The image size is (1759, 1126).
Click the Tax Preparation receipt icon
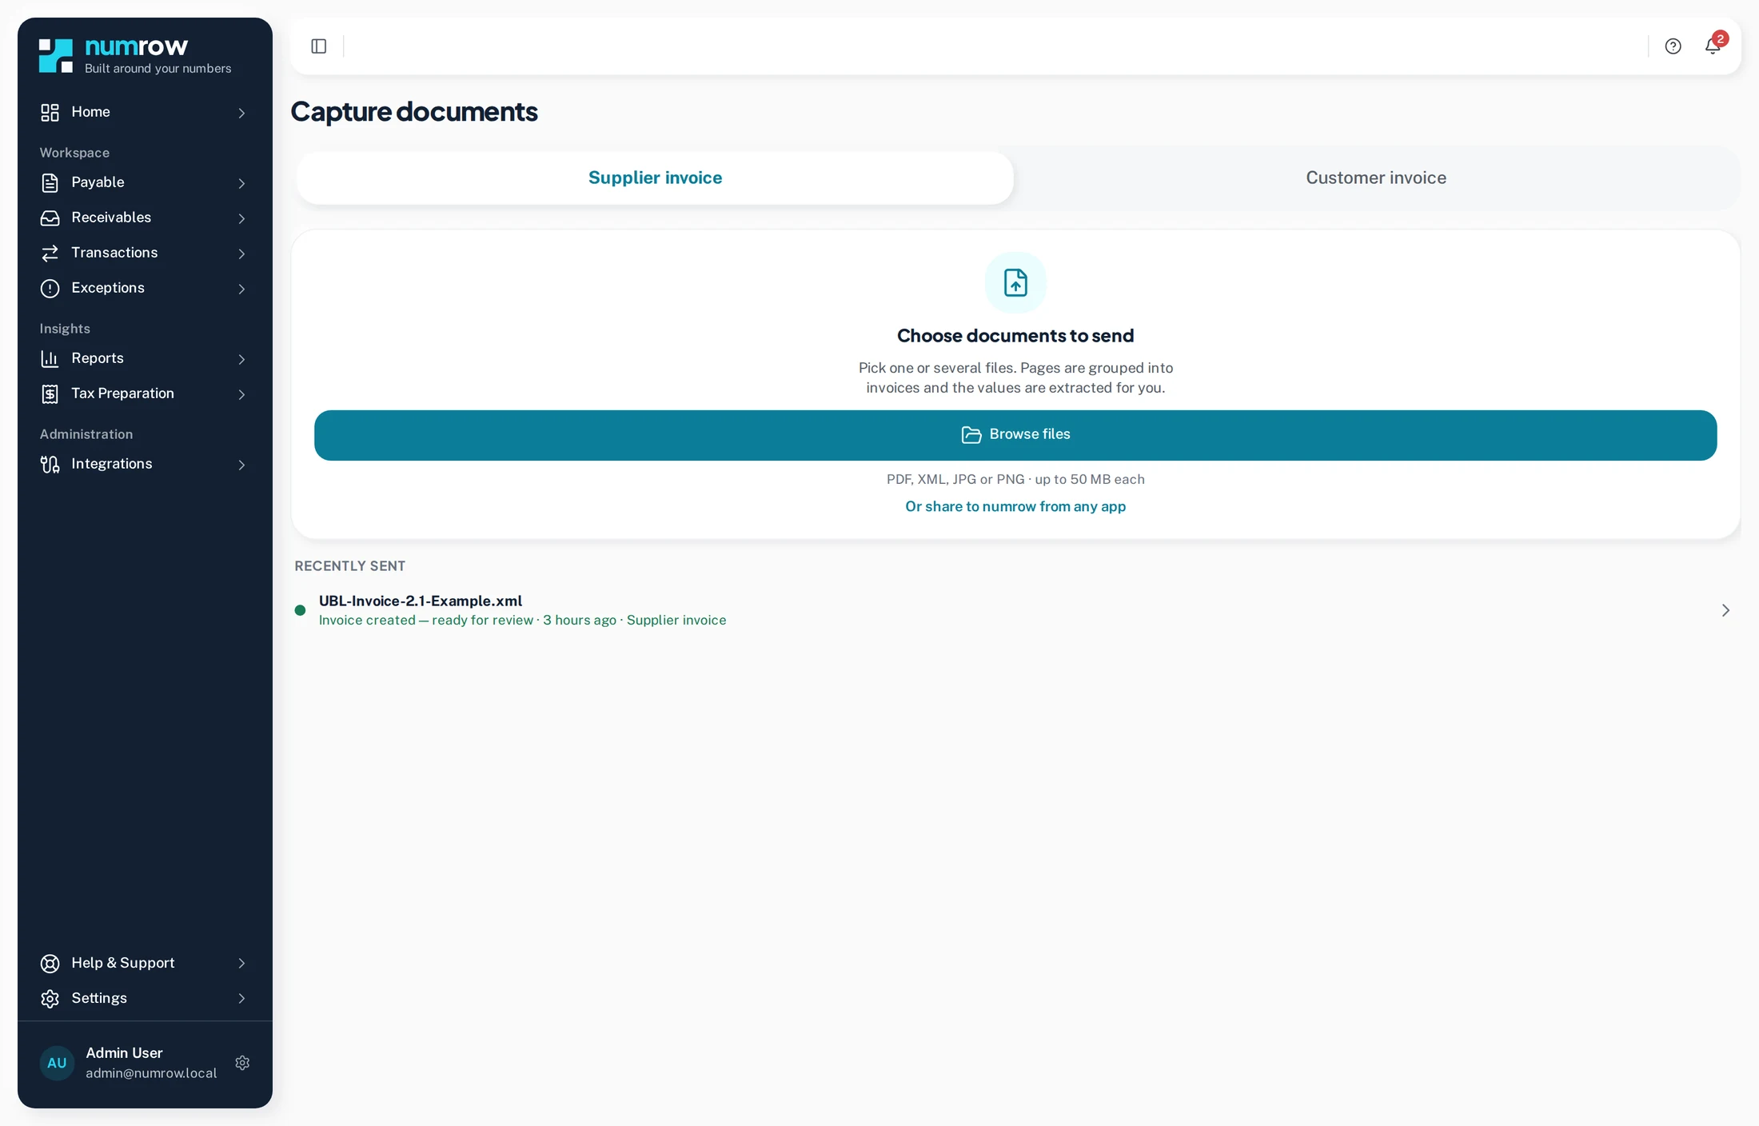50,394
